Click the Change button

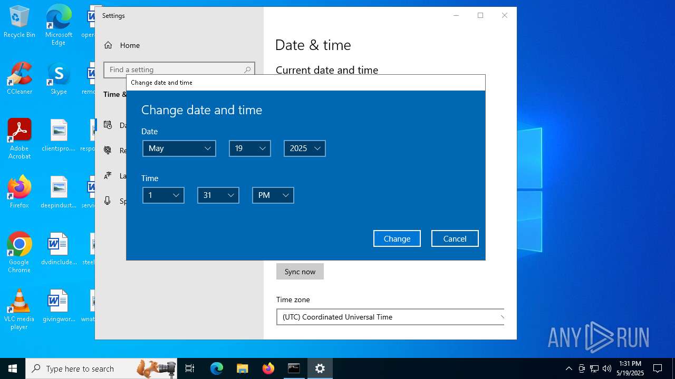(397, 238)
